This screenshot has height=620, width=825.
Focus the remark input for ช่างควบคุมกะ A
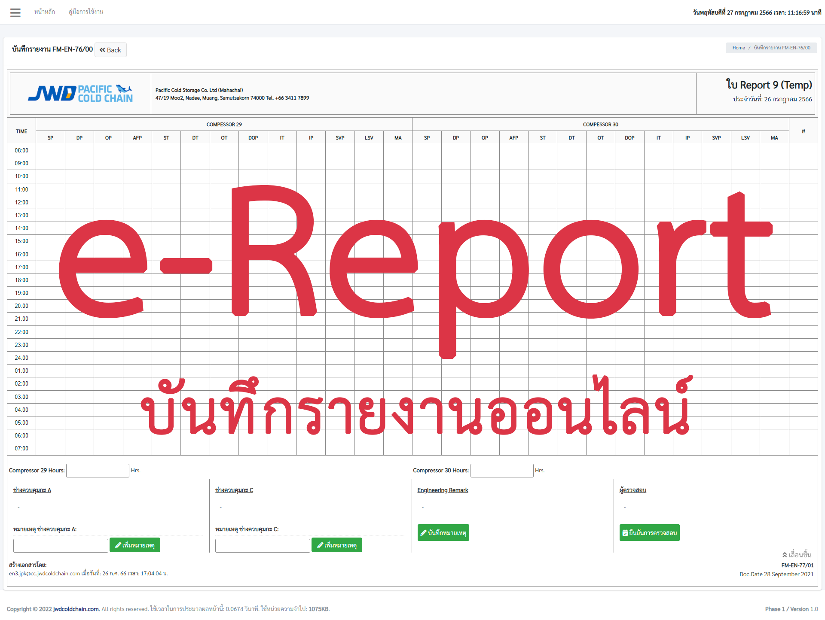point(60,545)
